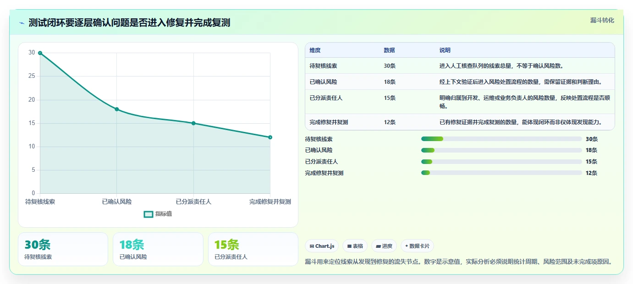
Task: Click the 待复核线索 x-axis label
Action: [40, 202]
